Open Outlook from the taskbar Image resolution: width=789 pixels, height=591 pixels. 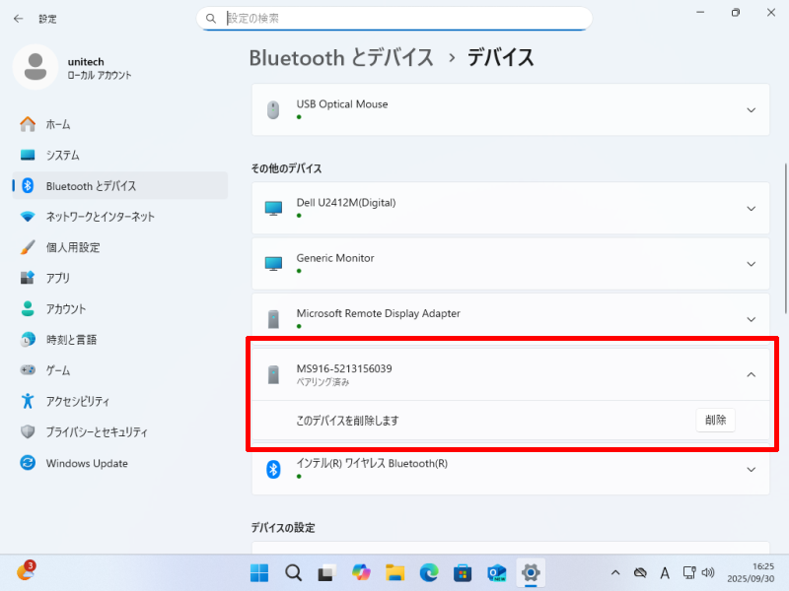tap(496, 572)
